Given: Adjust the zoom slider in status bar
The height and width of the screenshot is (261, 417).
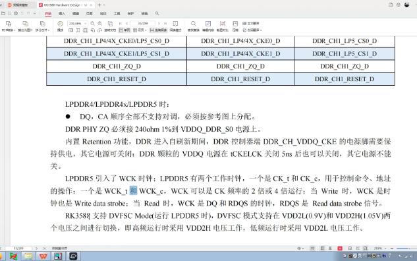Looking at the screenshot, I should (x=404, y=248).
